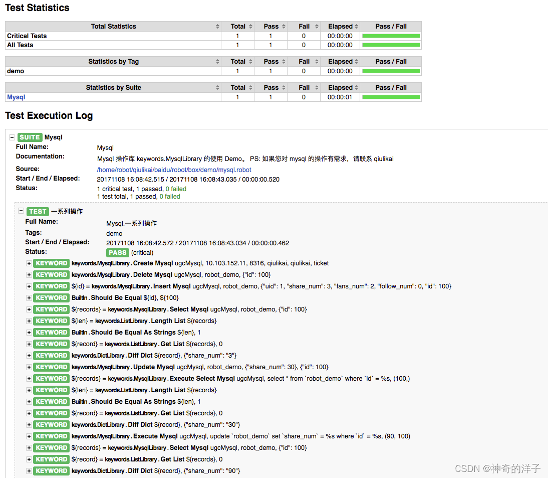
Task: Sort Total Statistics table by name column arrow
Action: [x=217, y=27]
